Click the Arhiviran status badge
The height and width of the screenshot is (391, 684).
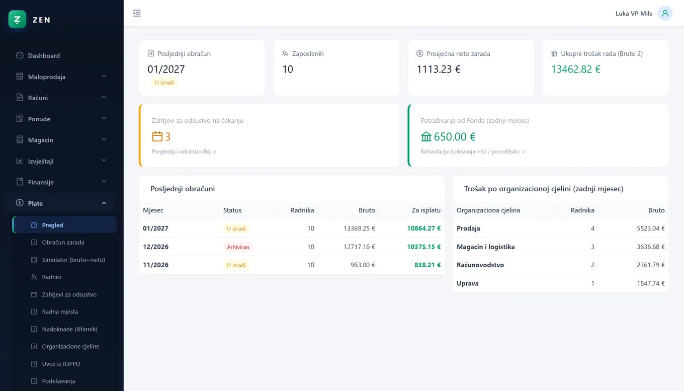click(x=238, y=247)
